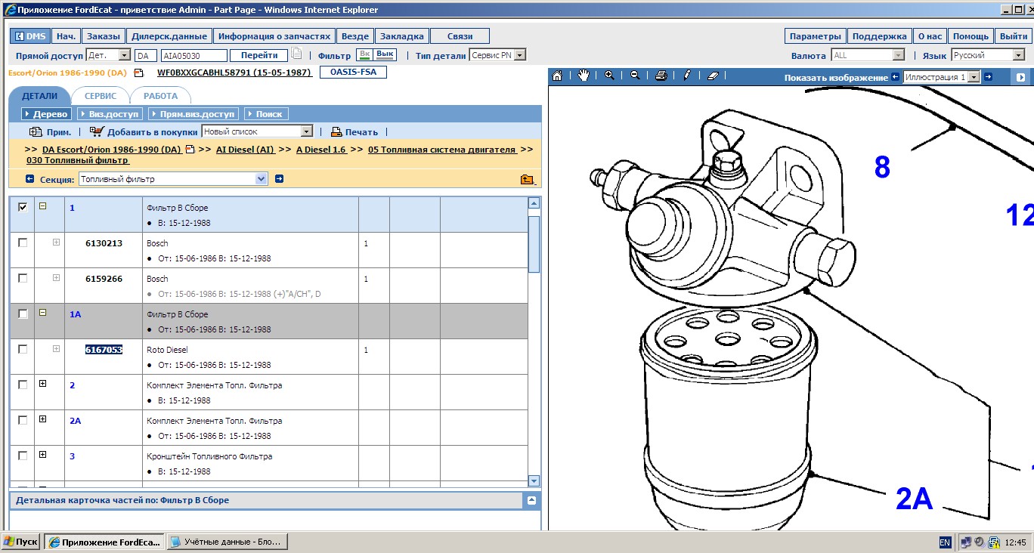Screen dimensions: 1034x553
Task: Open the Секция dropdown
Action: 262,179
